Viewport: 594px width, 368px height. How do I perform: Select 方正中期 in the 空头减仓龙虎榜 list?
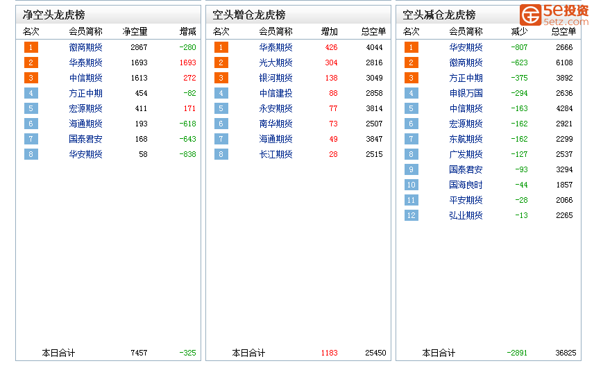coord(466,78)
